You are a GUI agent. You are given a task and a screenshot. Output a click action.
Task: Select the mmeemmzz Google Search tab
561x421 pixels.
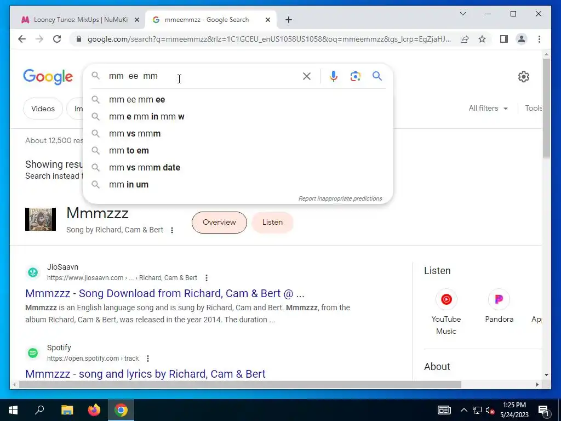(207, 20)
